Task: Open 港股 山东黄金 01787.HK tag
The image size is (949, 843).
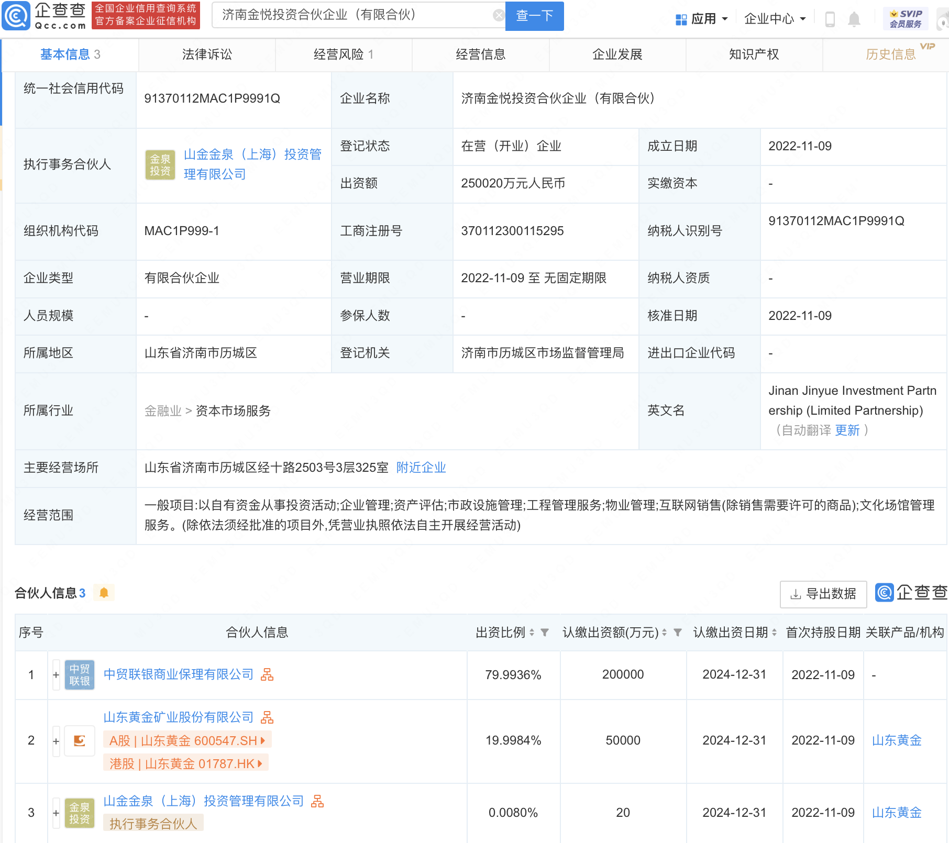Action: click(x=186, y=763)
